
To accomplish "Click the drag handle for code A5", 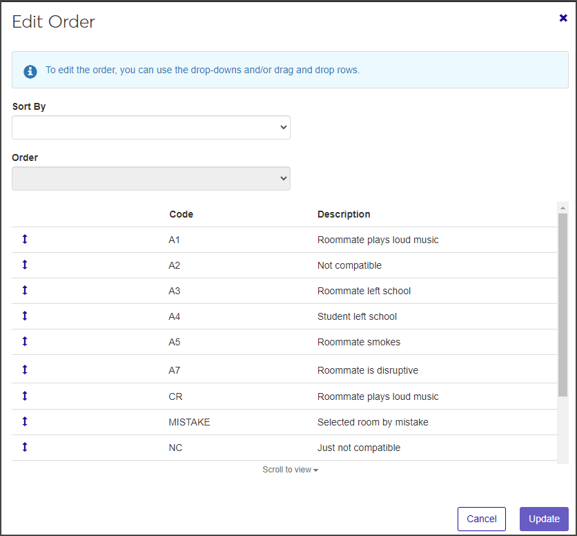I will coord(25,341).
